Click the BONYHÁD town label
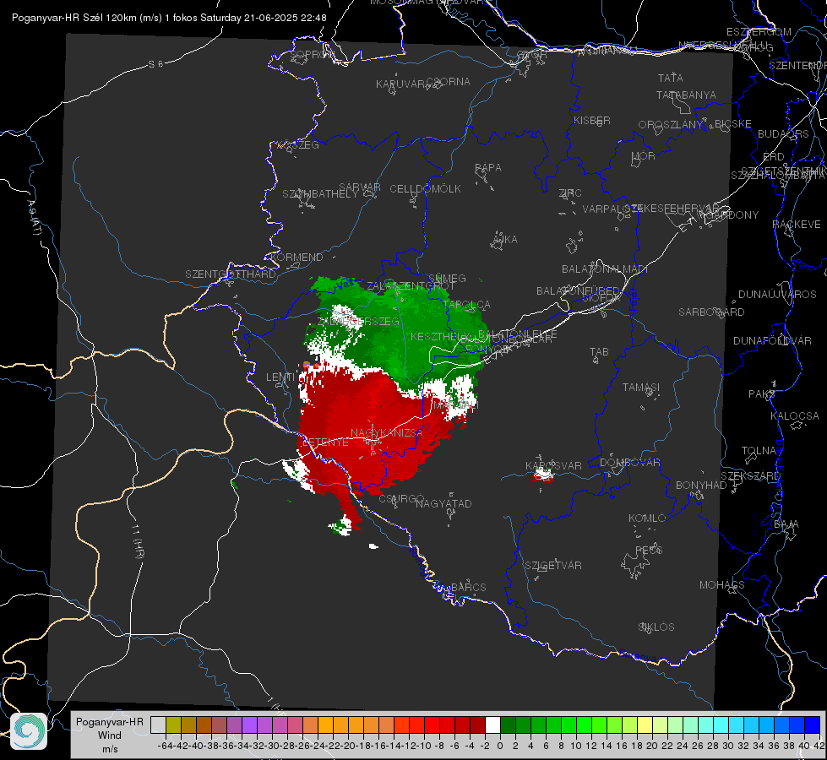 pyautogui.click(x=701, y=486)
